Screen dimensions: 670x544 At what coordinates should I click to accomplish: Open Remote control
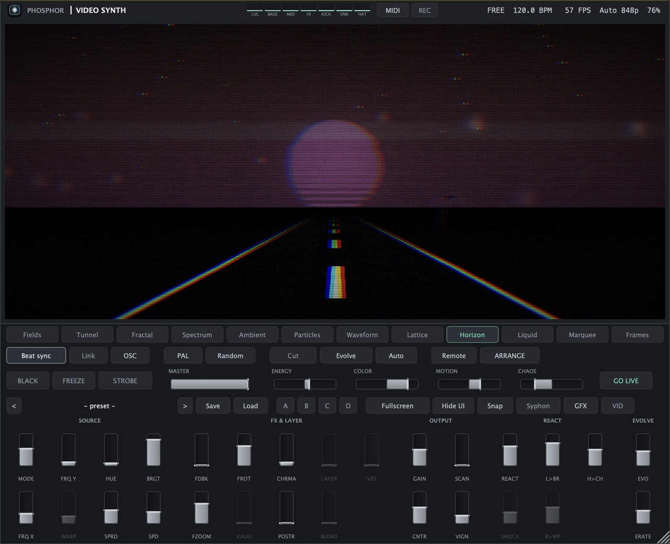click(454, 356)
